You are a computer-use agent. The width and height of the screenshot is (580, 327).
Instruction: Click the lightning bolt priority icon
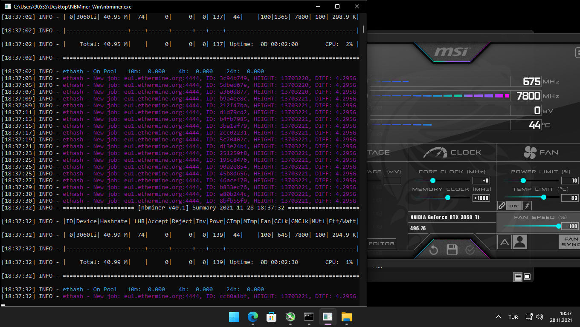coord(527,206)
